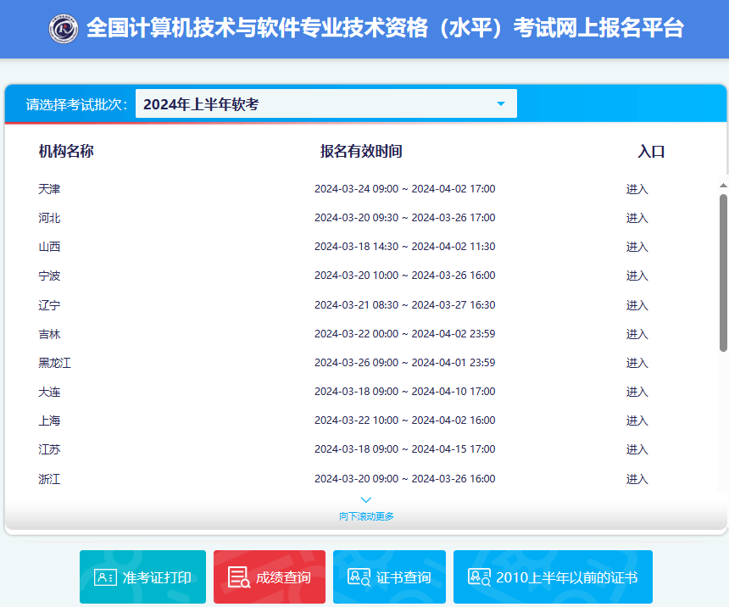Expand more regions via 向下滚动更多
This screenshot has width=729, height=607.
(366, 515)
